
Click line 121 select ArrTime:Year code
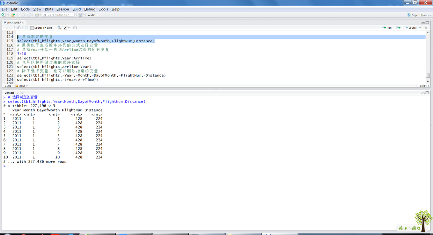point(54,67)
